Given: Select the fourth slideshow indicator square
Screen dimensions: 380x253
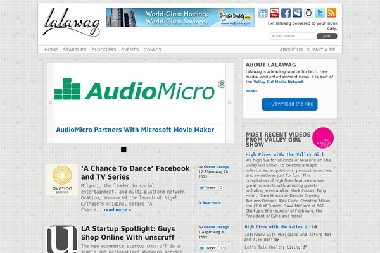Looking at the screenshot, I should [x=148, y=150].
